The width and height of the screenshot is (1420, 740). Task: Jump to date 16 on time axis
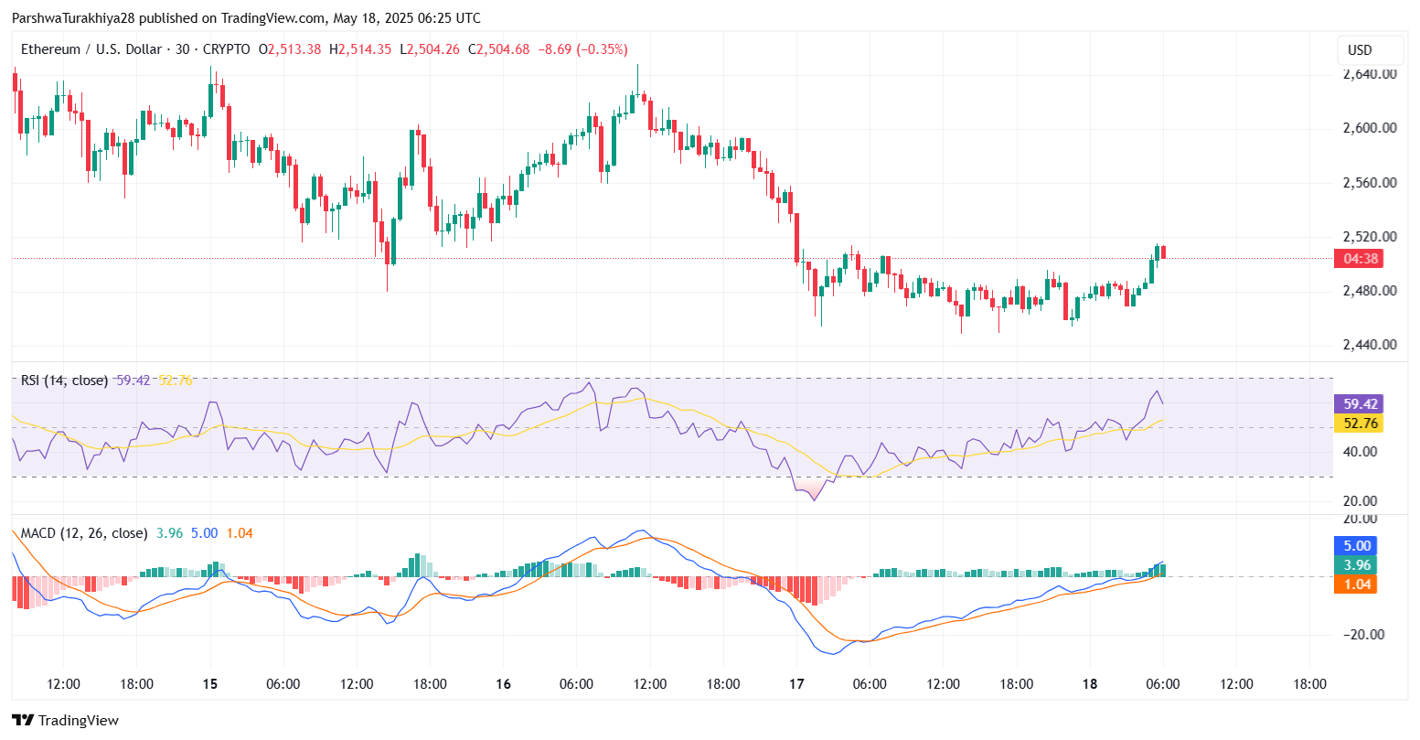(503, 684)
